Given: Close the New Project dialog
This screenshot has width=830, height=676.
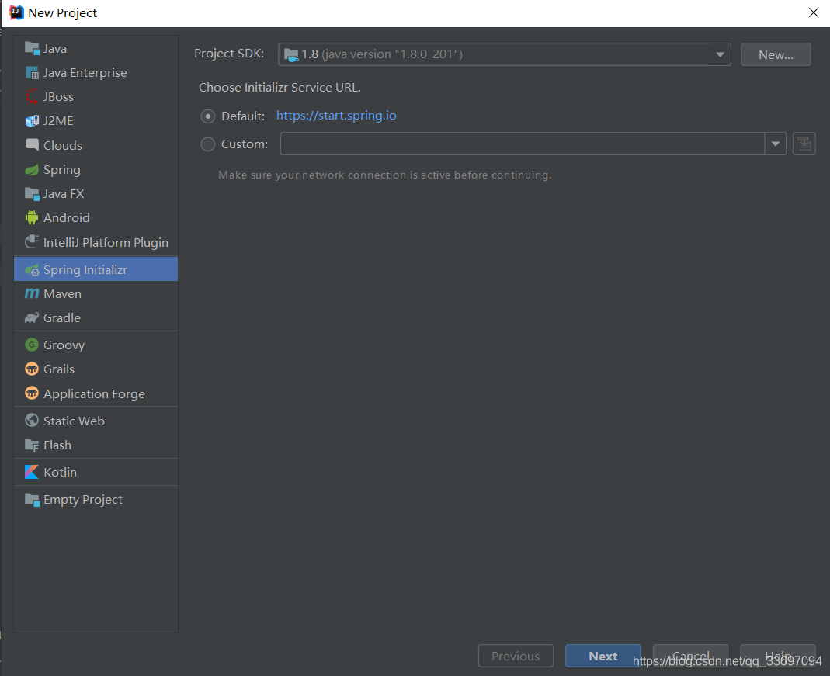Looking at the screenshot, I should tap(814, 12).
